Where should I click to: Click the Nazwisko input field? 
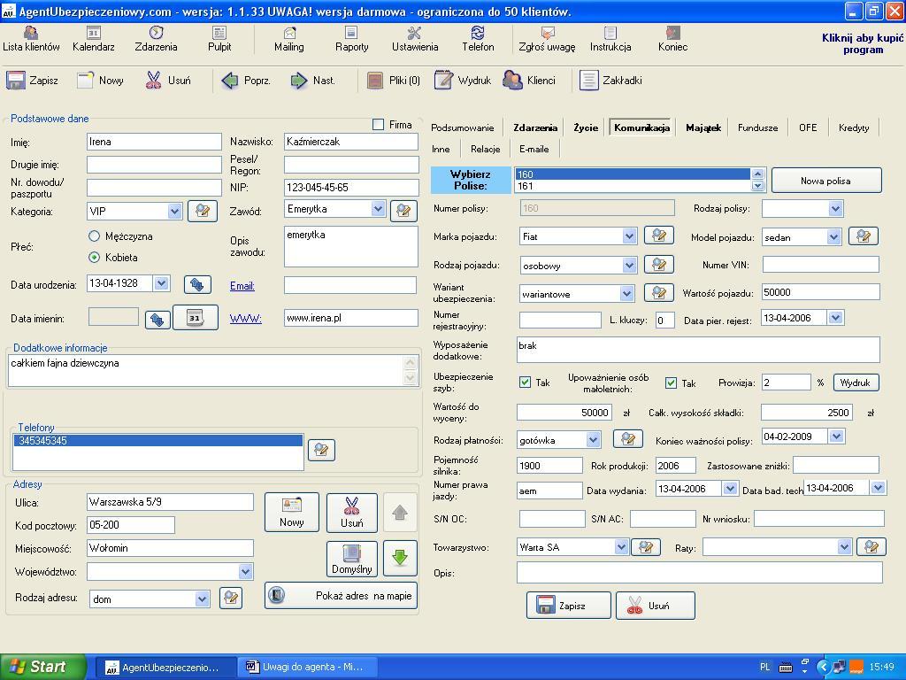[351, 142]
